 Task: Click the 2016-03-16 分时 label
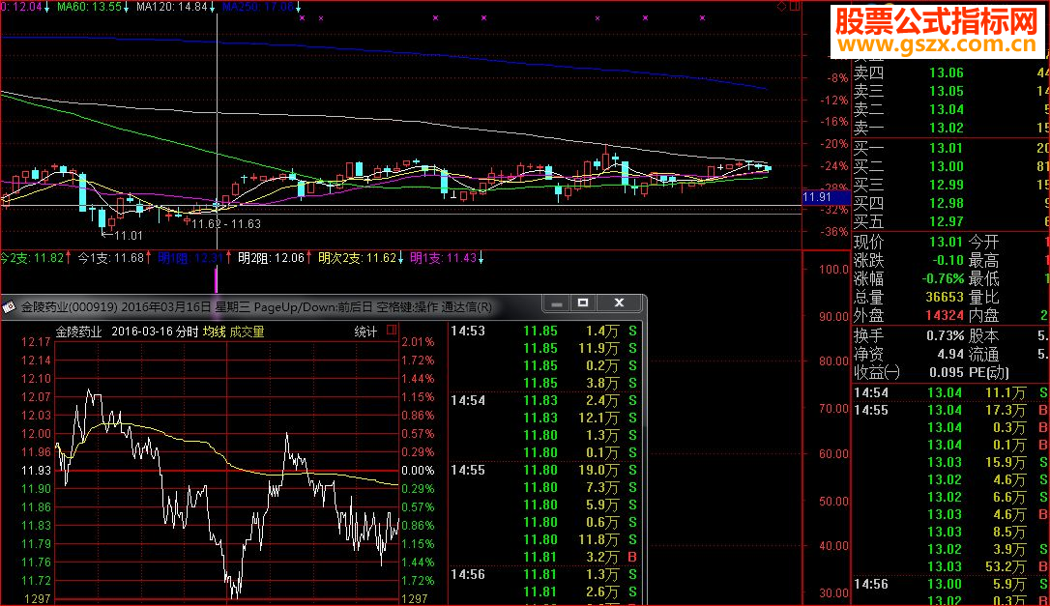click(x=155, y=332)
